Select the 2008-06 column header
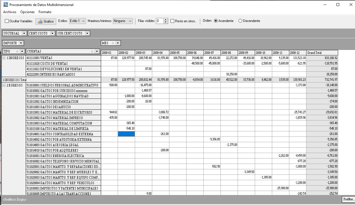 195,53
